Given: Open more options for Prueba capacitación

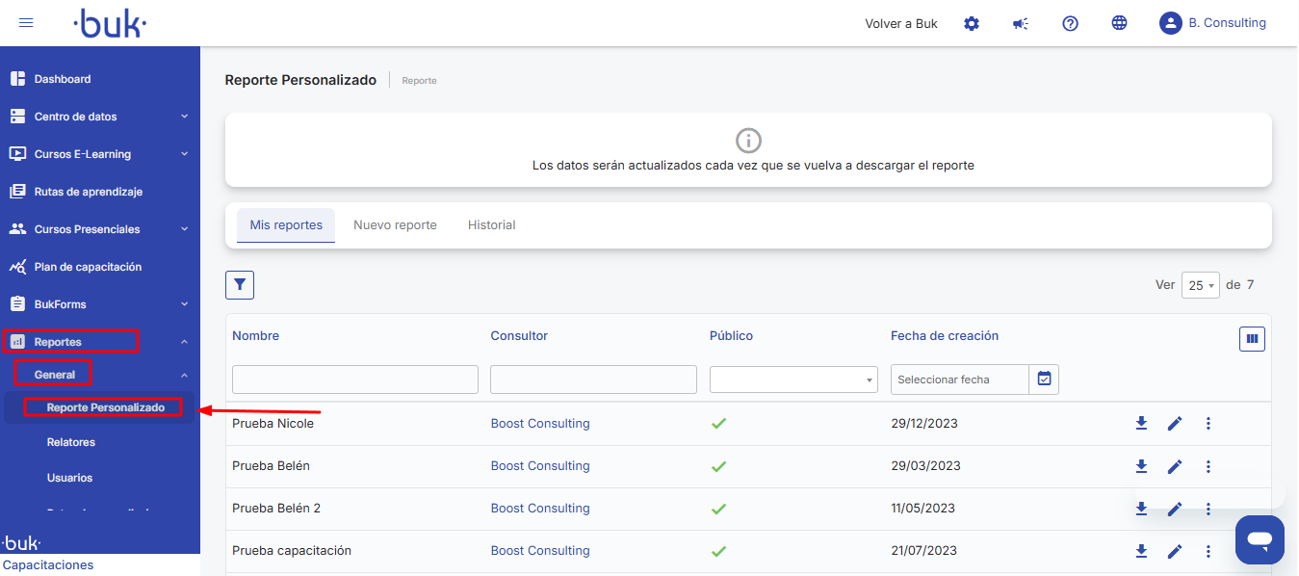Looking at the screenshot, I should click(1208, 552).
